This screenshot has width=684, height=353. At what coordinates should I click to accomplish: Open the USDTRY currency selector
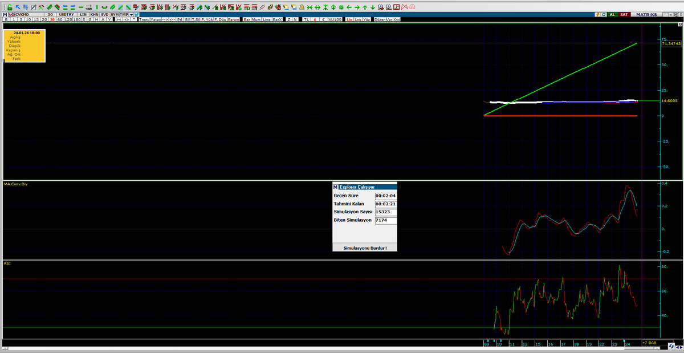67,14
